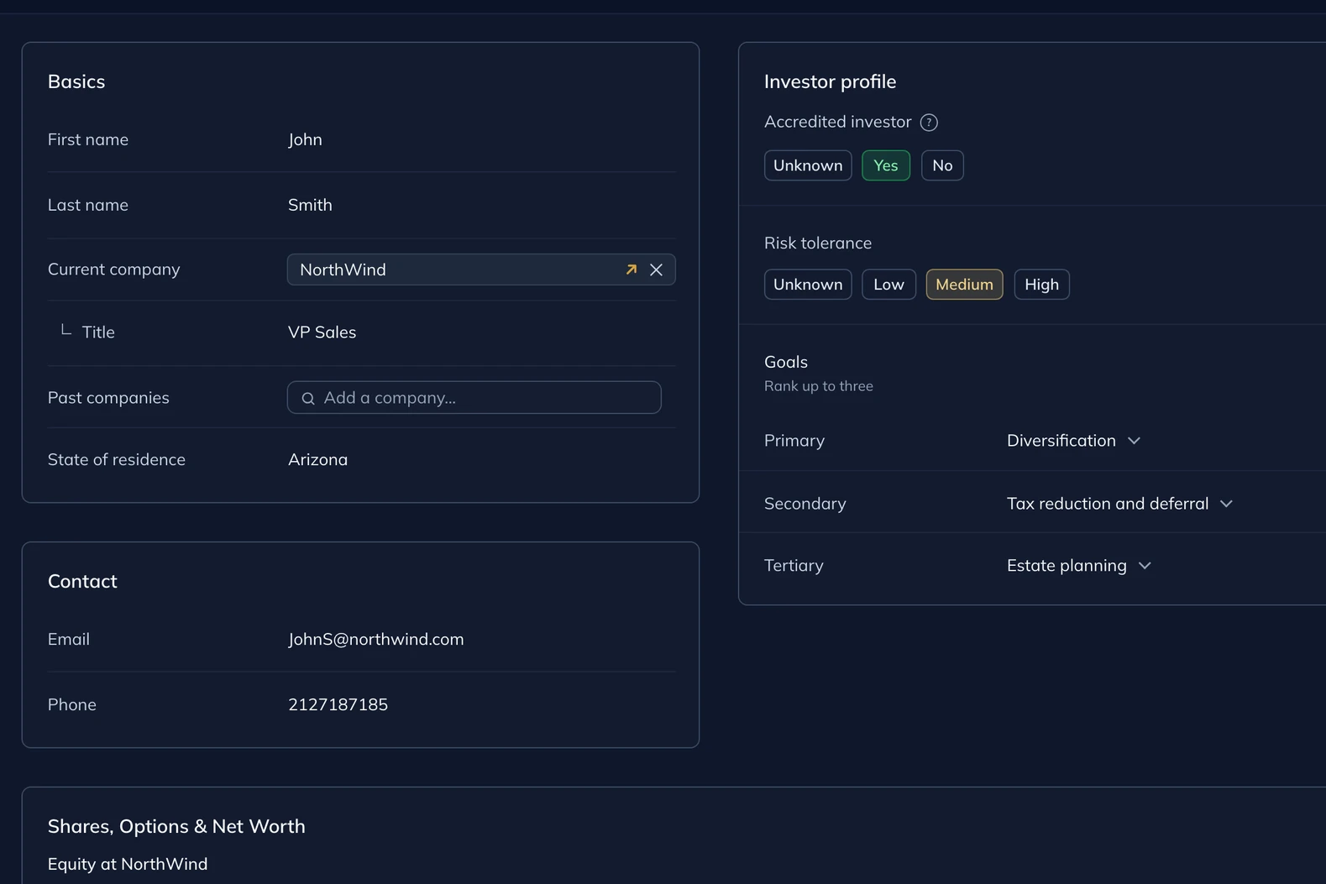Click the Risk tolerance label

click(818, 243)
